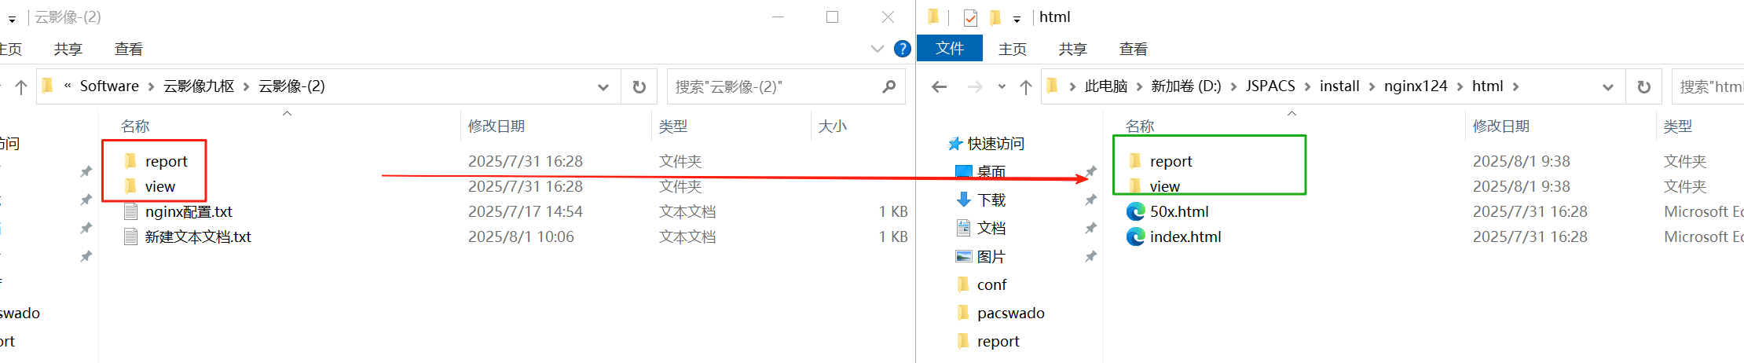This screenshot has width=1744, height=363.
Task: Click search magnifier in 云影像-(2) search box
Action: pos(888,86)
